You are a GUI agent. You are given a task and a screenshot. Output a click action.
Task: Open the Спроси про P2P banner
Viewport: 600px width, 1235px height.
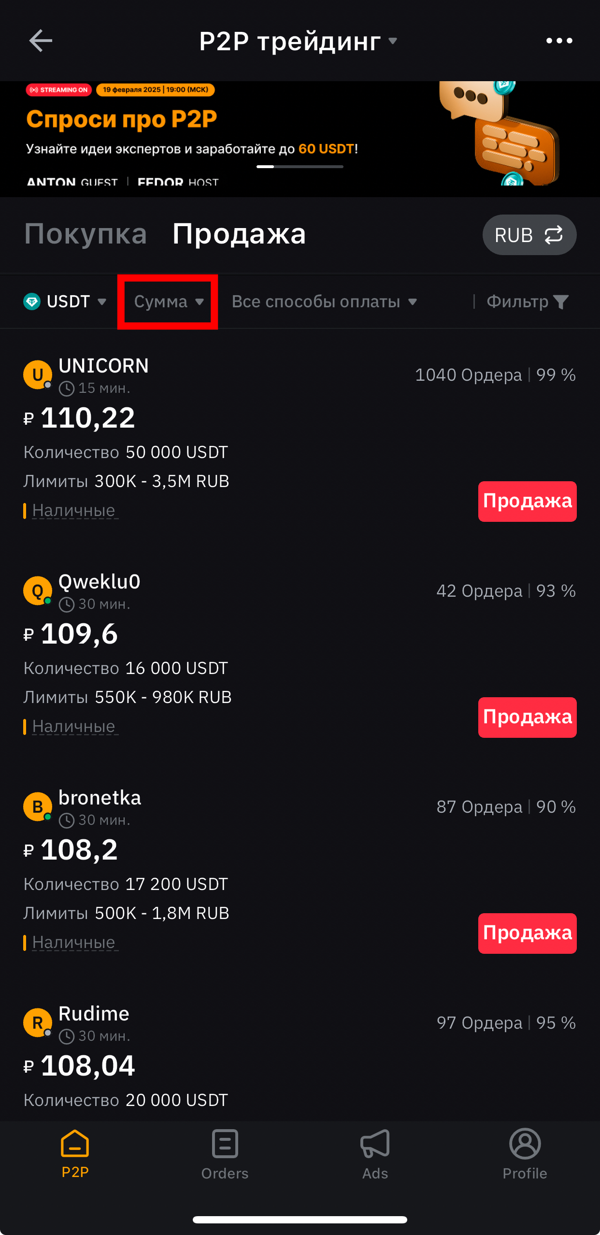tap(300, 139)
